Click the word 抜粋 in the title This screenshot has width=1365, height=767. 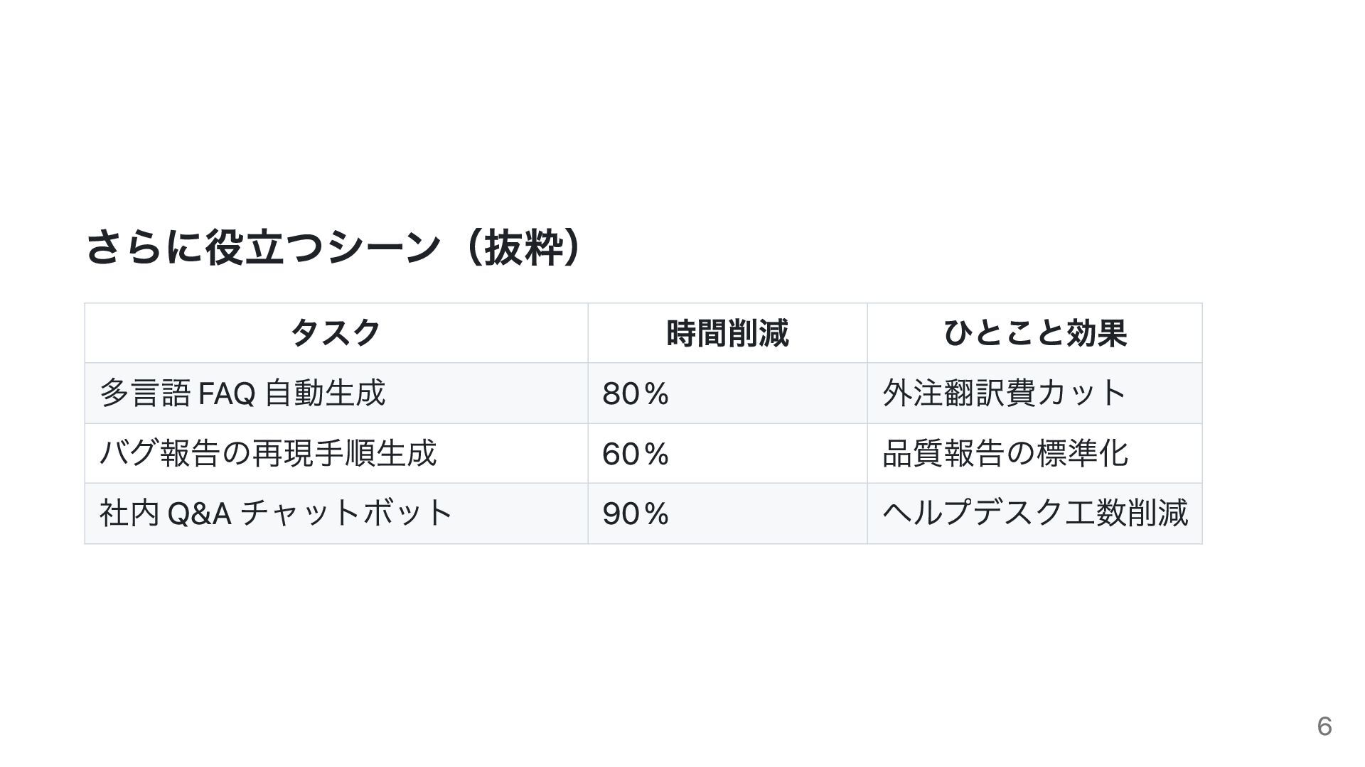coord(523,247)
